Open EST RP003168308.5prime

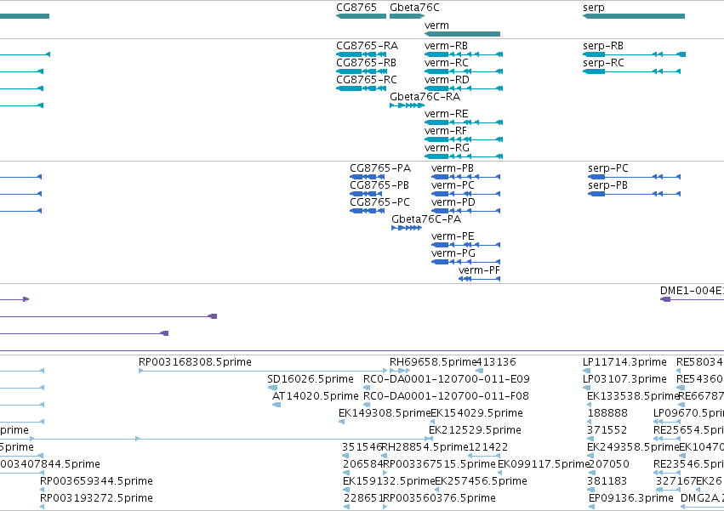(x=263, y=371)
